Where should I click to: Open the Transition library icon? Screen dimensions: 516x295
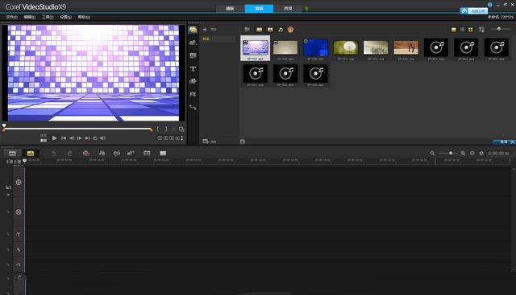click(x=193, y=55)
